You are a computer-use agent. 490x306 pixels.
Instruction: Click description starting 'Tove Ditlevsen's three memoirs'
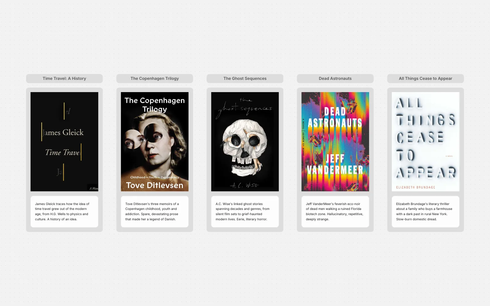(x=155, y=211)
